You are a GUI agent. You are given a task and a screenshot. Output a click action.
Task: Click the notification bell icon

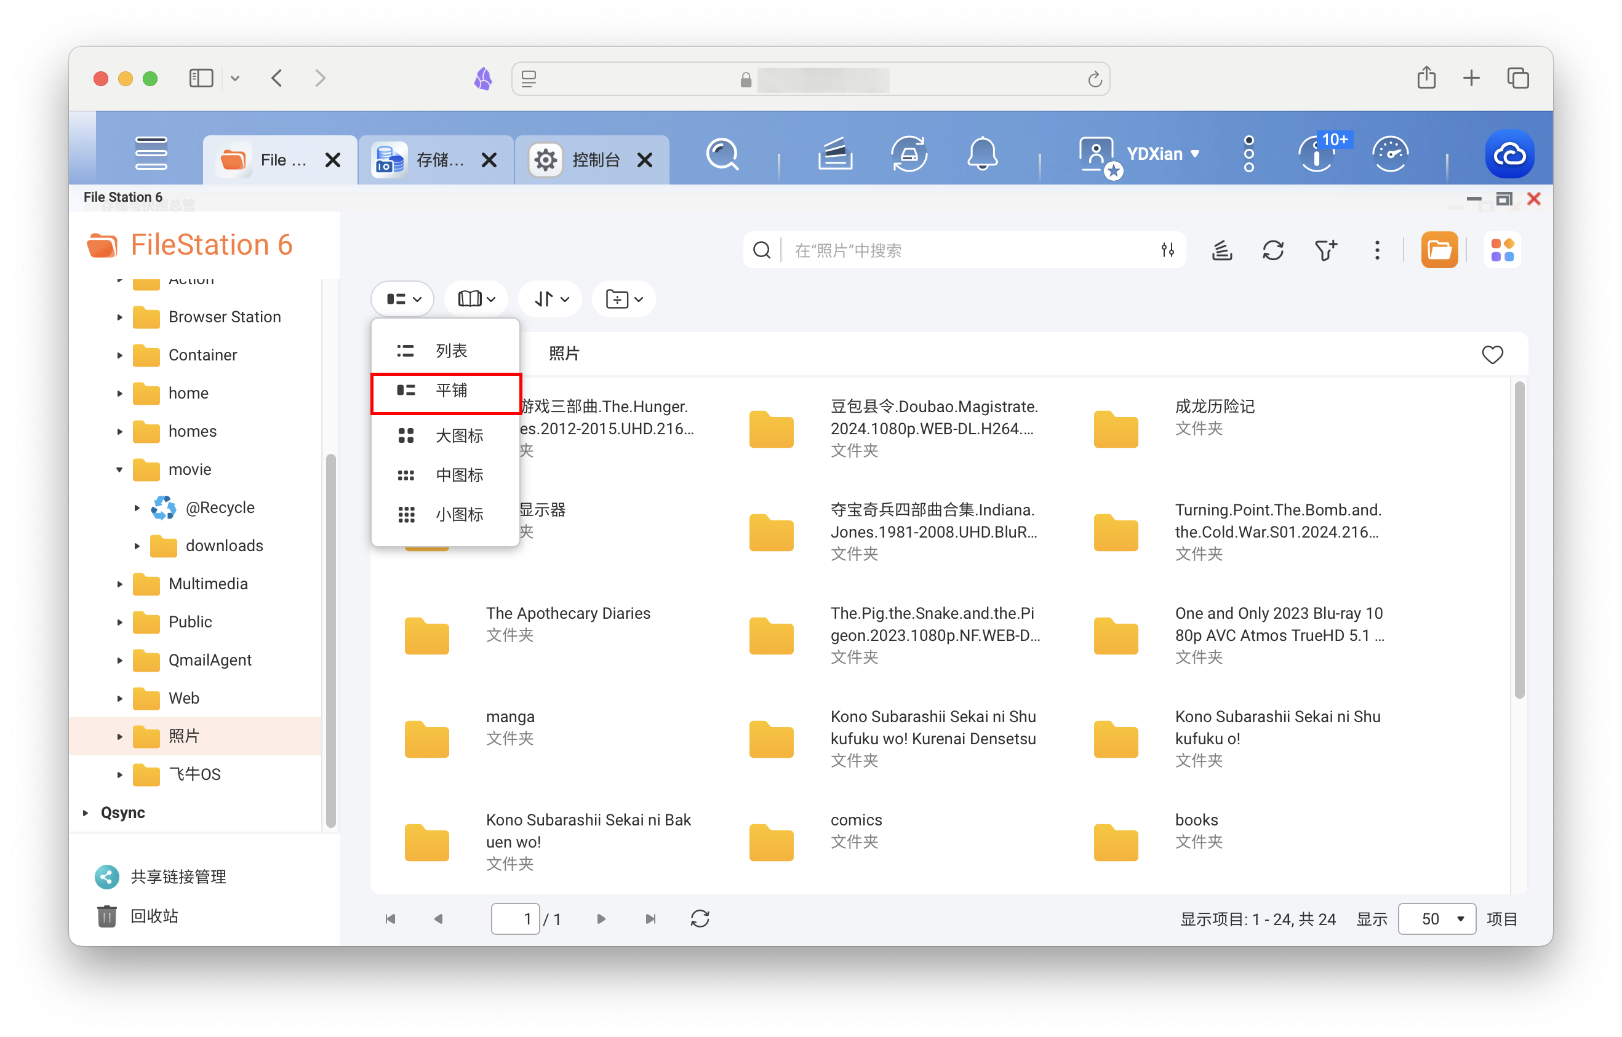(x=981, y=154)
